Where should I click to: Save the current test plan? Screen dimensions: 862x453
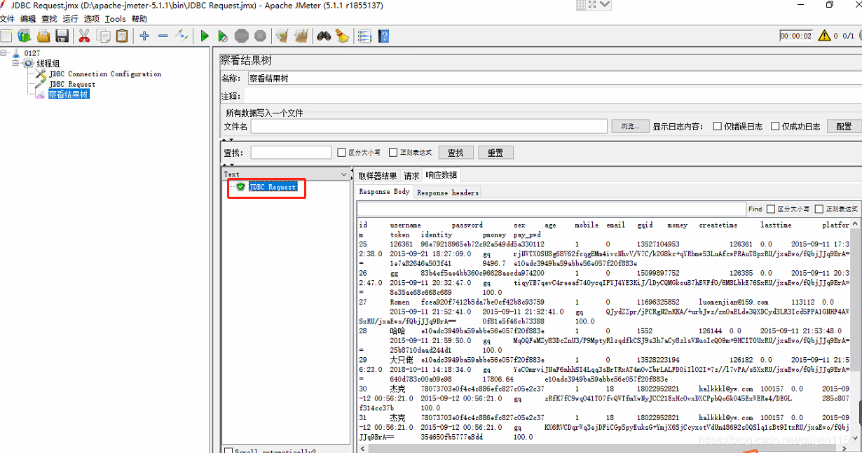pyautogui.click(x=62, y=36)
